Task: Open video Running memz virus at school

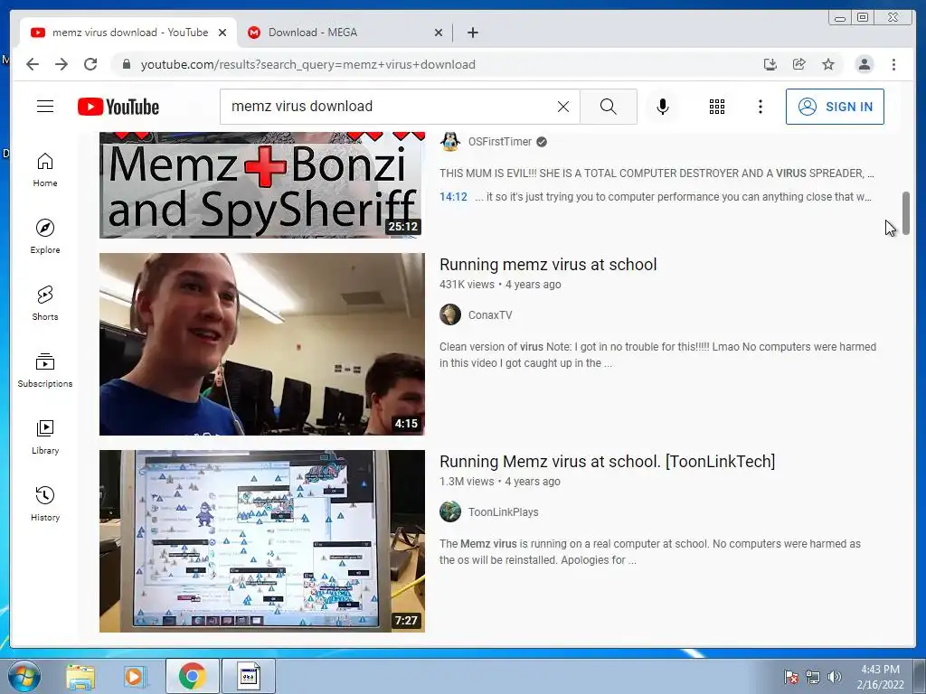Action: [548, 265]
